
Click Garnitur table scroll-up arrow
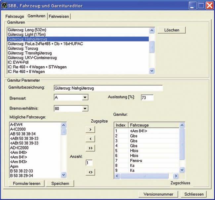pos(182,125)
